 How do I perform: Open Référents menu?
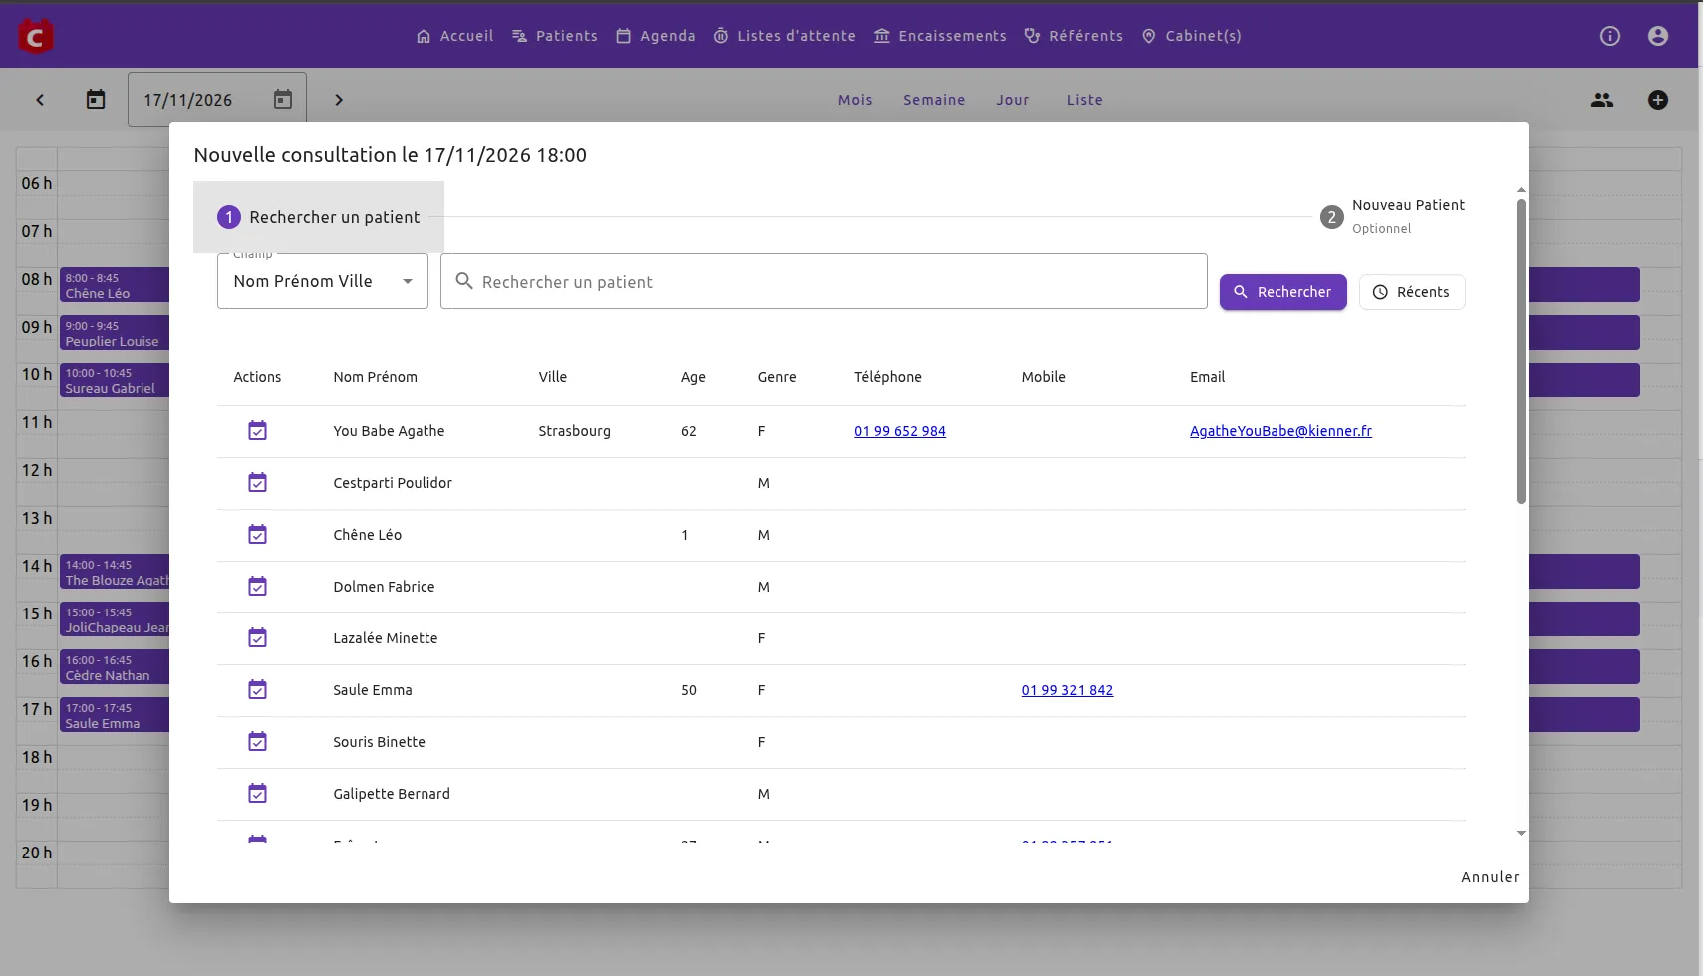tap(1073, 36)
